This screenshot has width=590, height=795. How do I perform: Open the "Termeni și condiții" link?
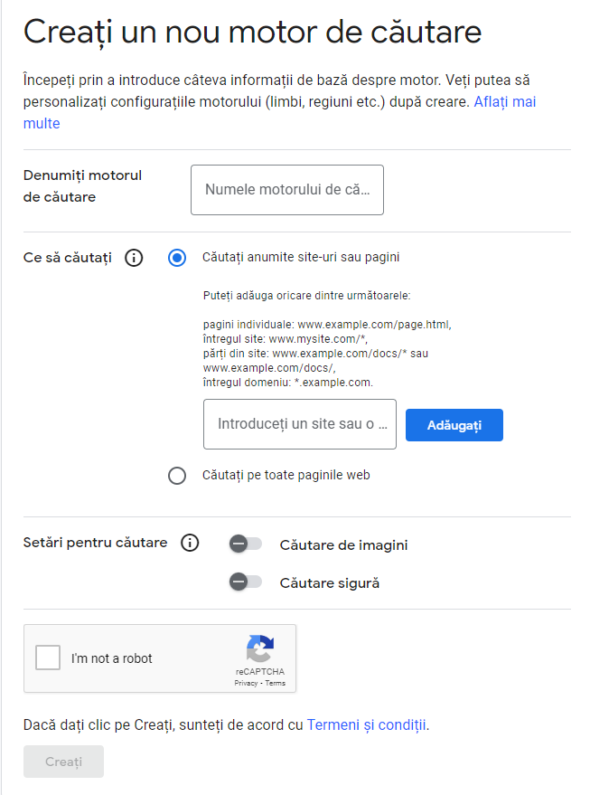pos(367,724)
